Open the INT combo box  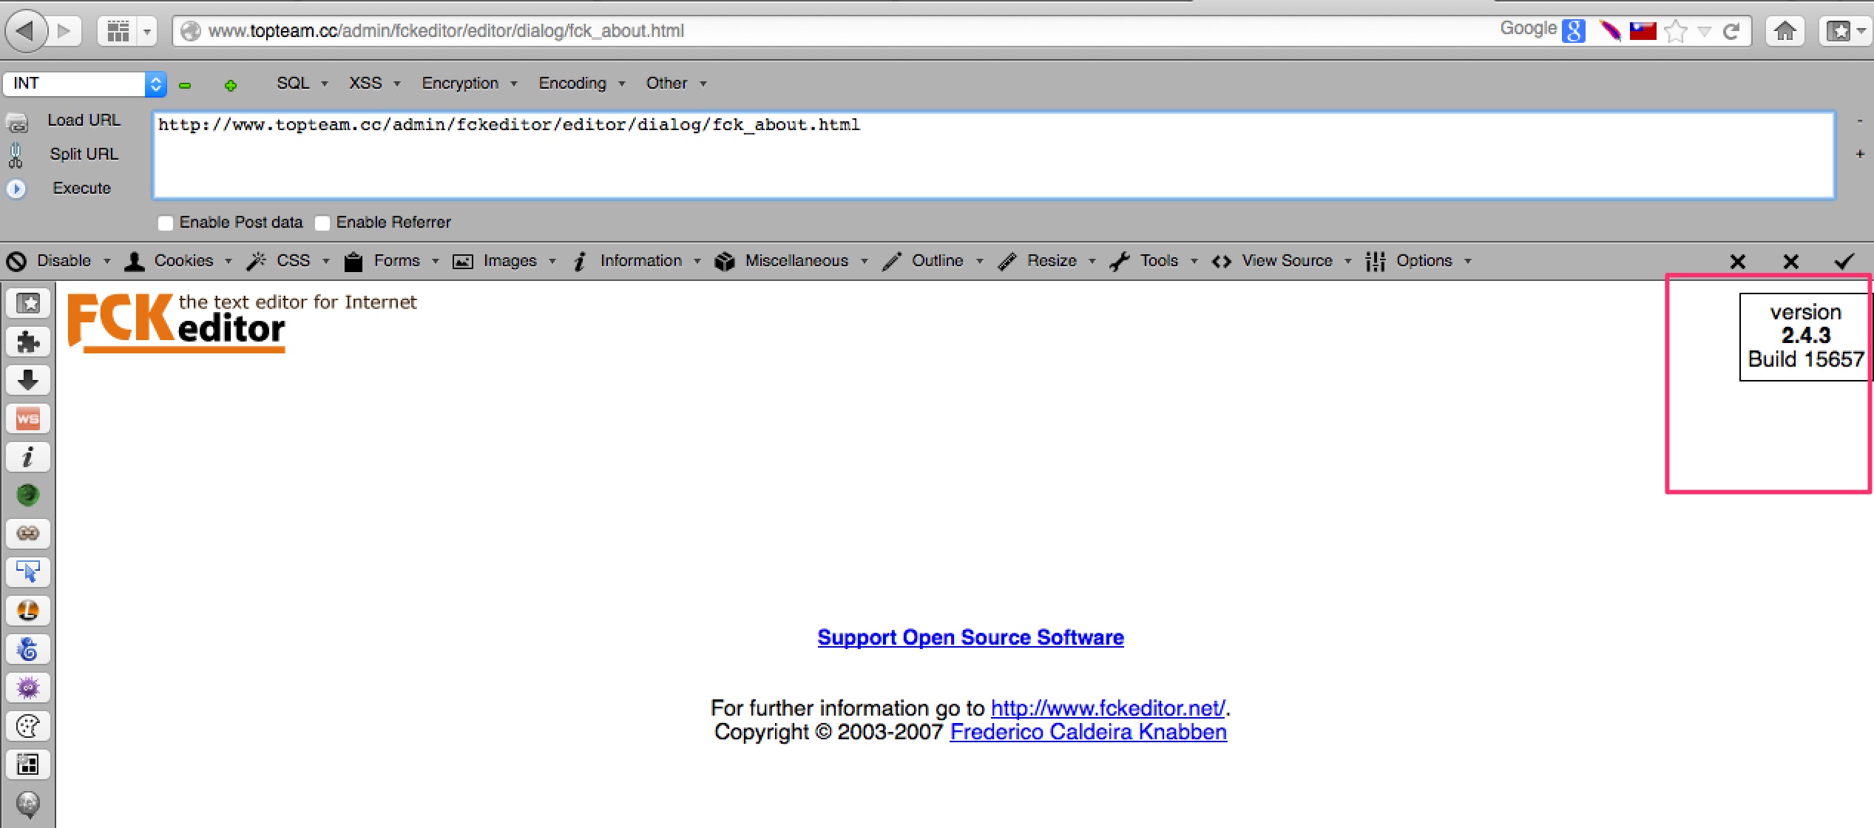[x=84, y=84]
